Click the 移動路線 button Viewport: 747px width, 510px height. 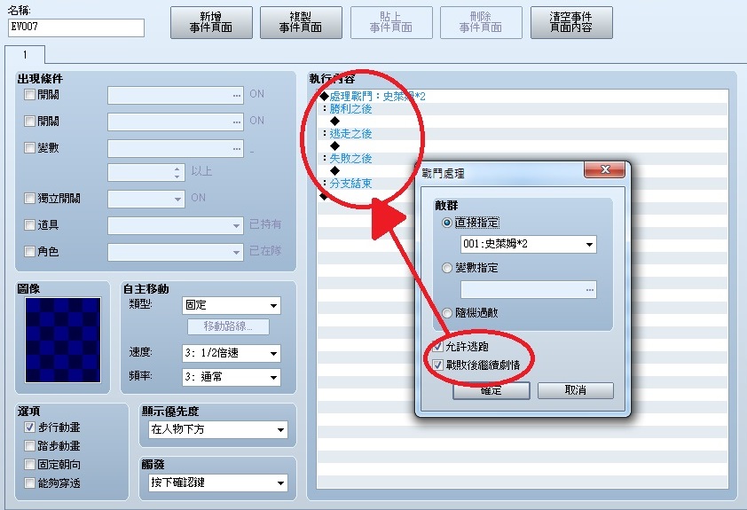pos(228,326)
